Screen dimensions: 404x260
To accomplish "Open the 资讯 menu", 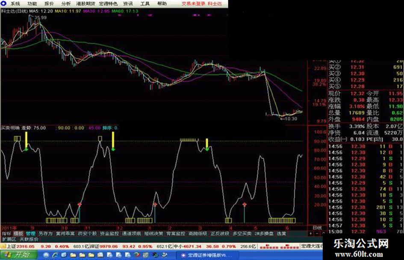I will pos(128,3).
